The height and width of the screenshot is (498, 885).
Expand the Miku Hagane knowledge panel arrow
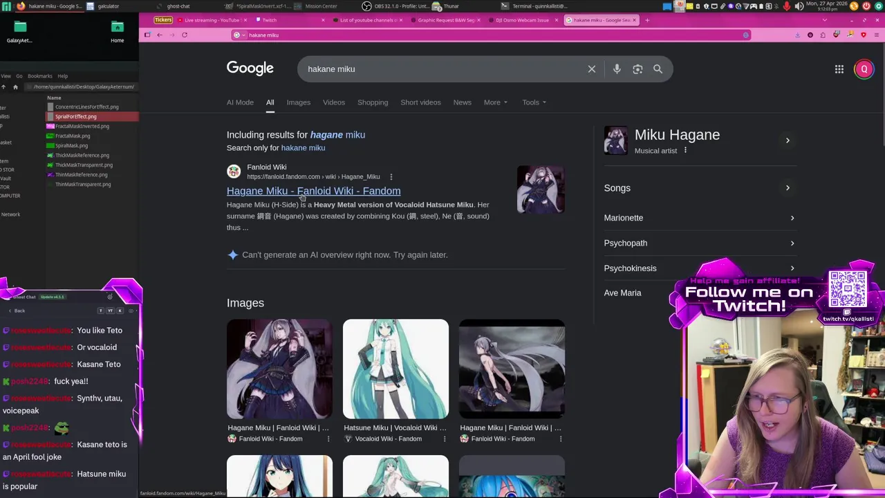tap(788, 140)
